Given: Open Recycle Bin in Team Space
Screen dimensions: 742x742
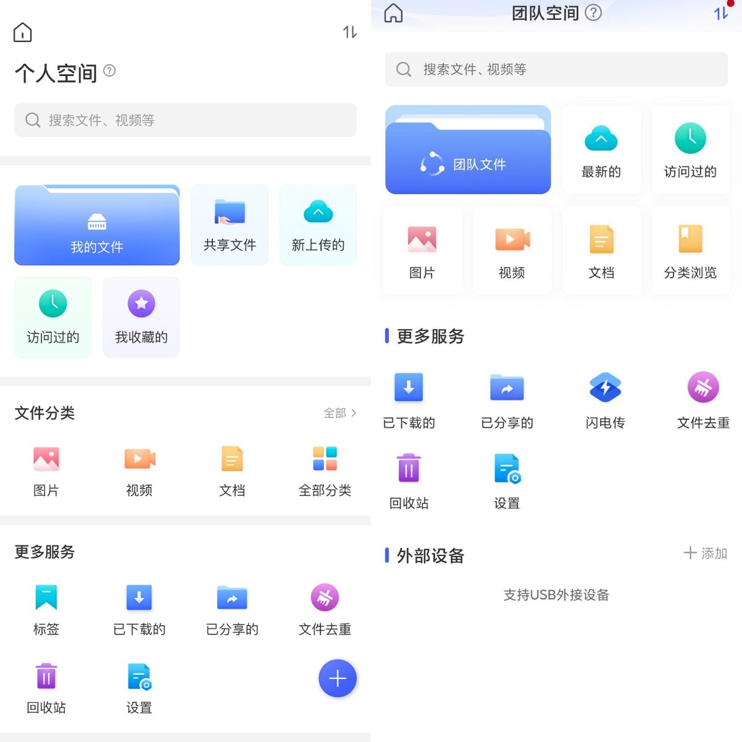Looking at the screenshot, I should (408, 479).
